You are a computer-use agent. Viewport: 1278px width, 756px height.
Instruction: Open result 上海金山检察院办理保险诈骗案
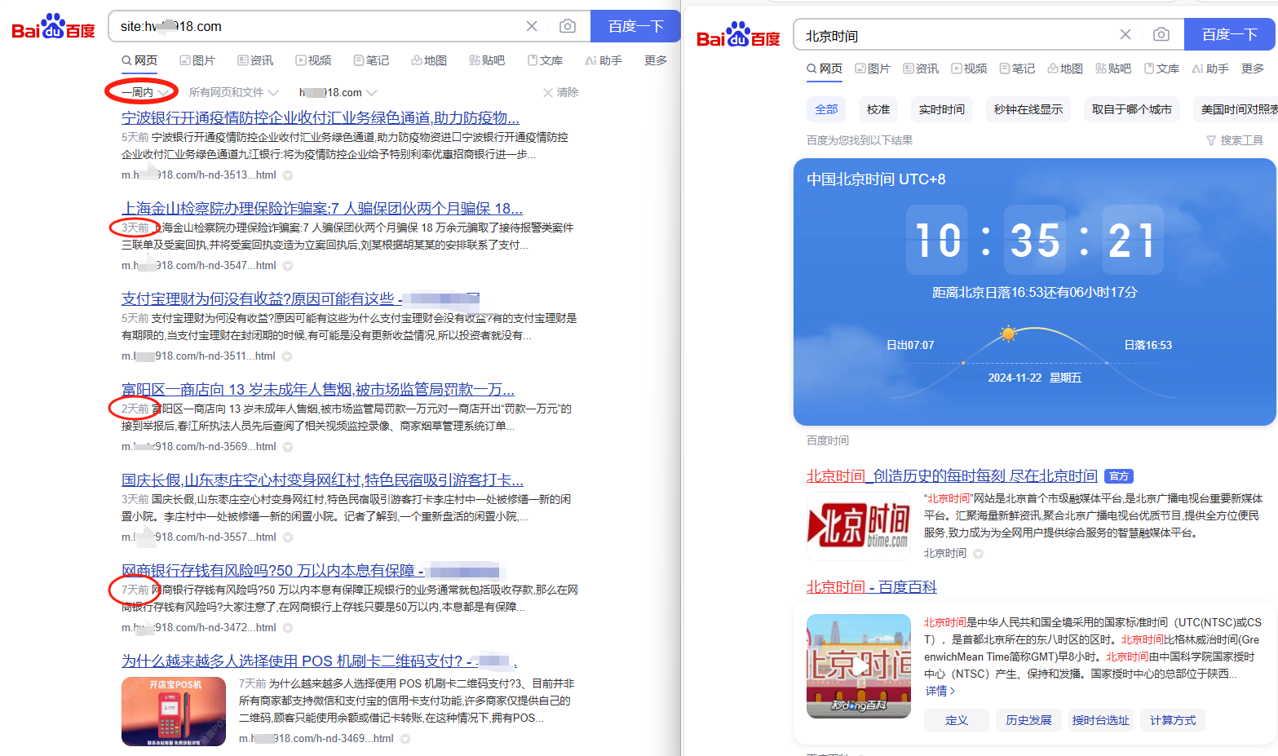(x=322, y=209)
